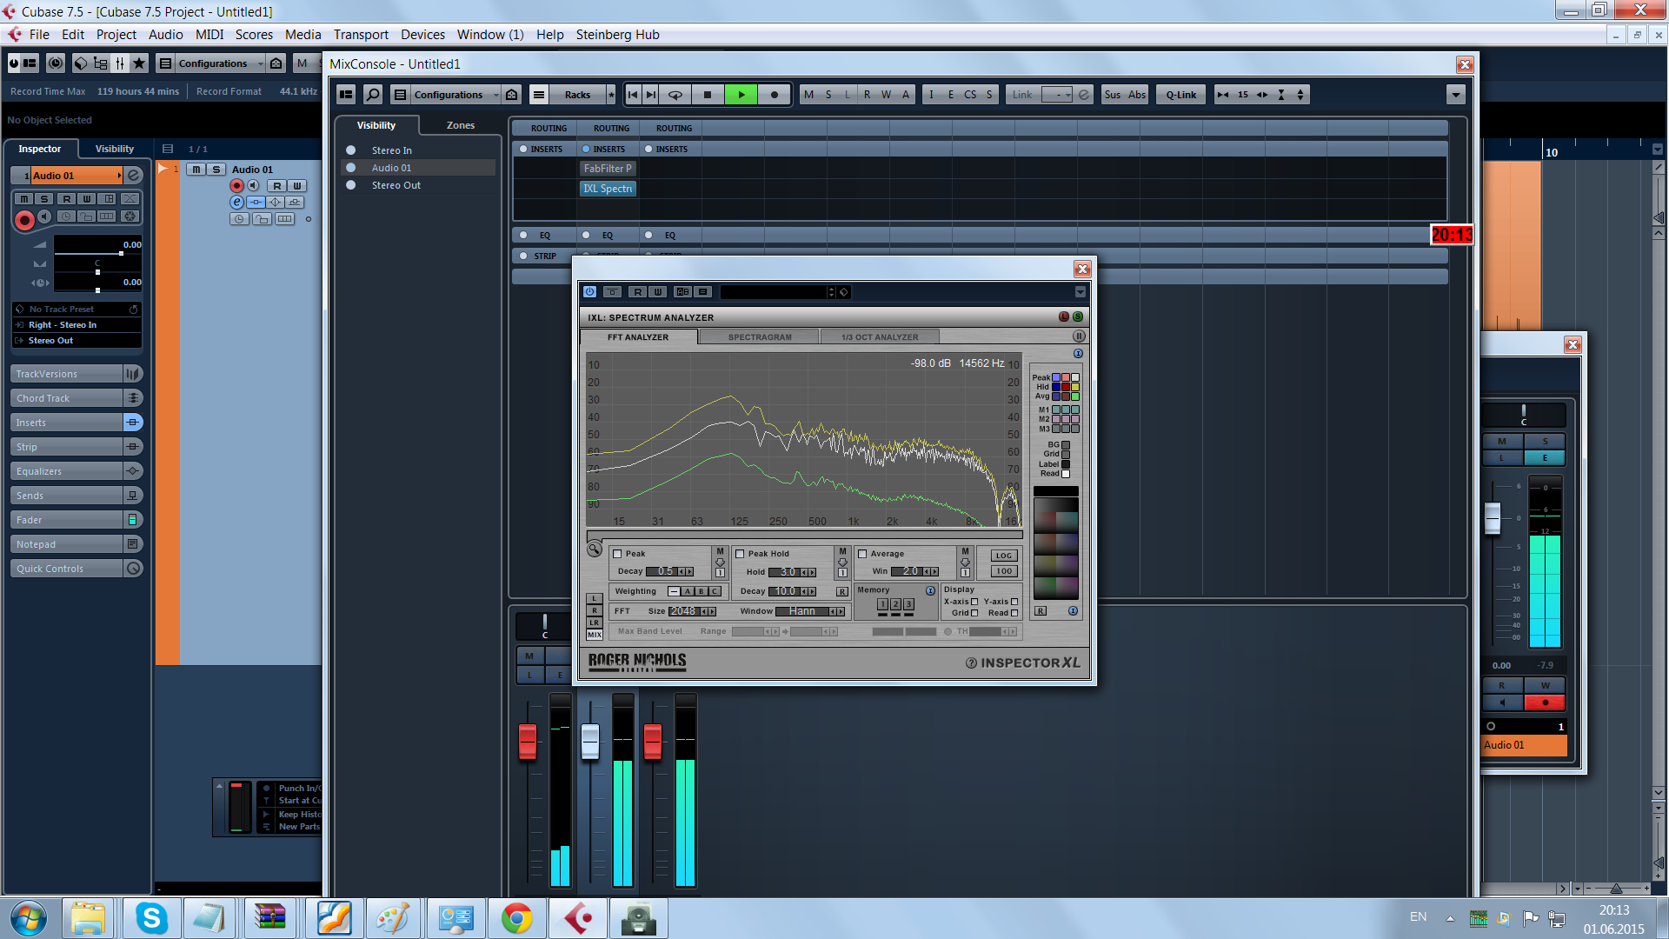
Task: Click the LOG scale button
Action: point(1004,556)
